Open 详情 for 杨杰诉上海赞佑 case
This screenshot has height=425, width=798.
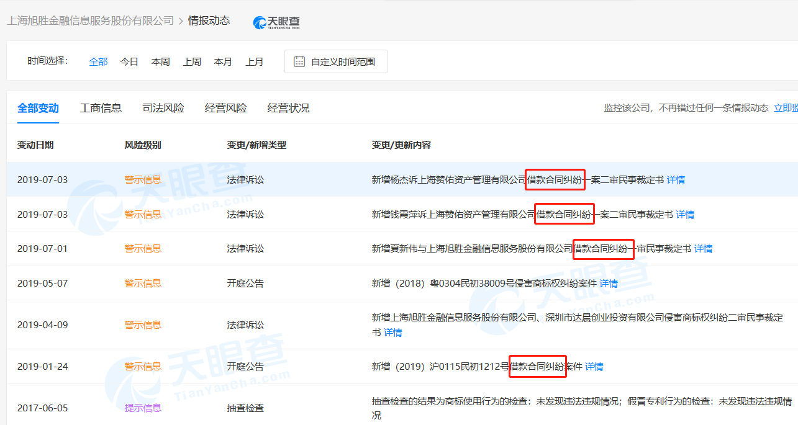676,180
